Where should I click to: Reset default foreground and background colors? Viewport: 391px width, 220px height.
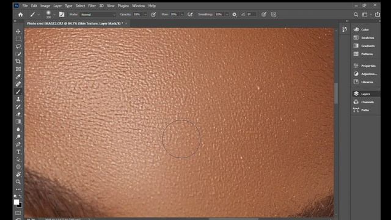15,196
